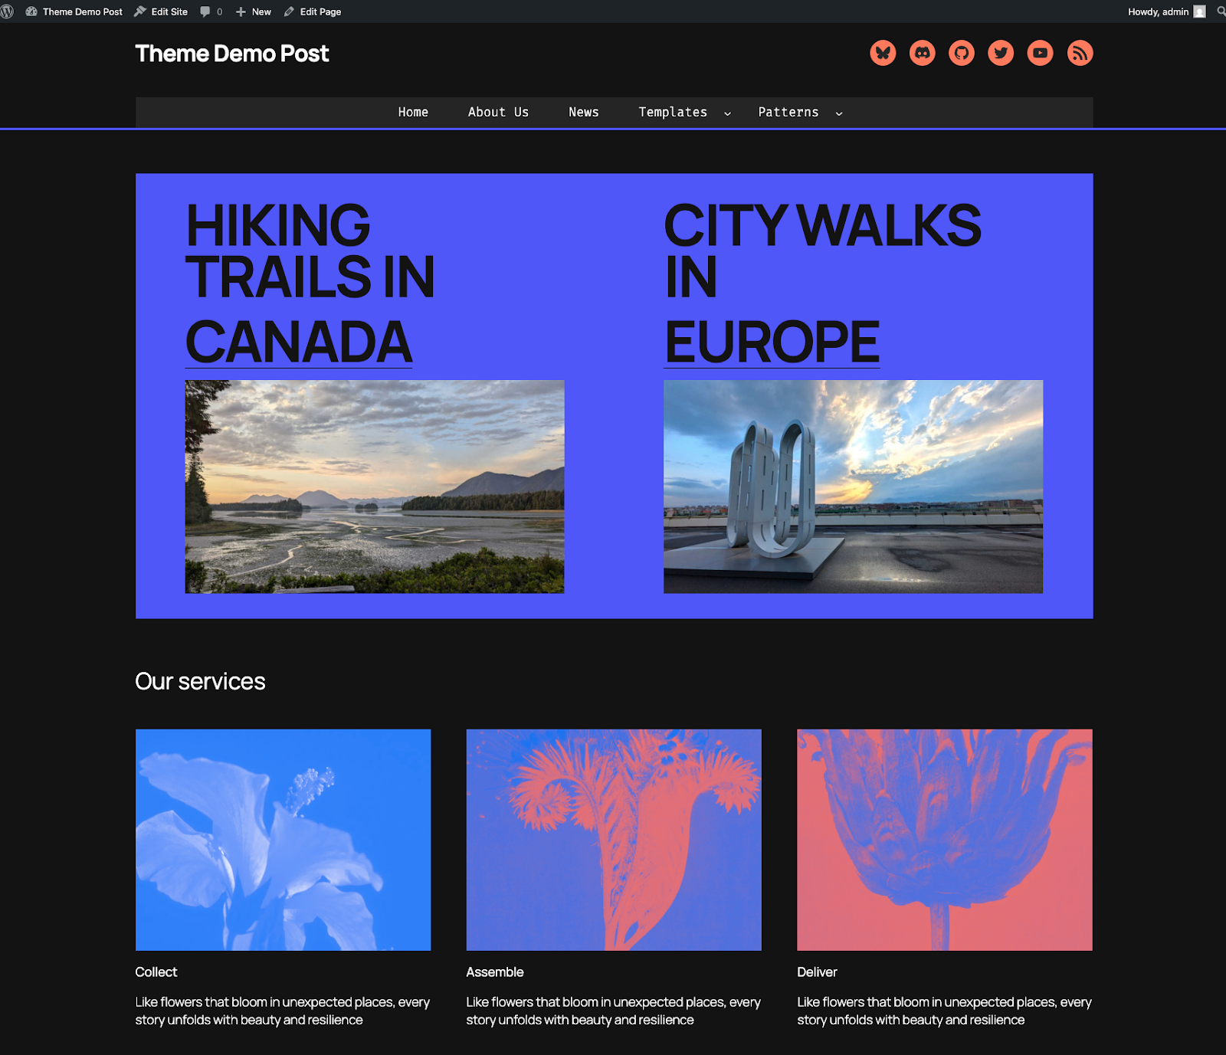This screenshot has width=1226, height=1055.
Task: Select Home in the navigation menu
Action: 413,112
